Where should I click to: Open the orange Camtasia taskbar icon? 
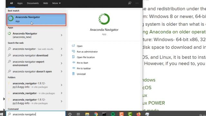[121, 114]
